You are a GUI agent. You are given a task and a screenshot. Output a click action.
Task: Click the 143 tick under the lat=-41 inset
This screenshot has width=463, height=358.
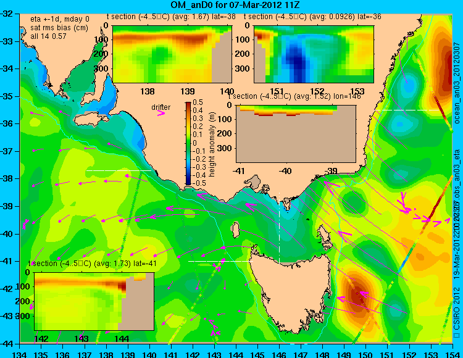tap(81, 339)
